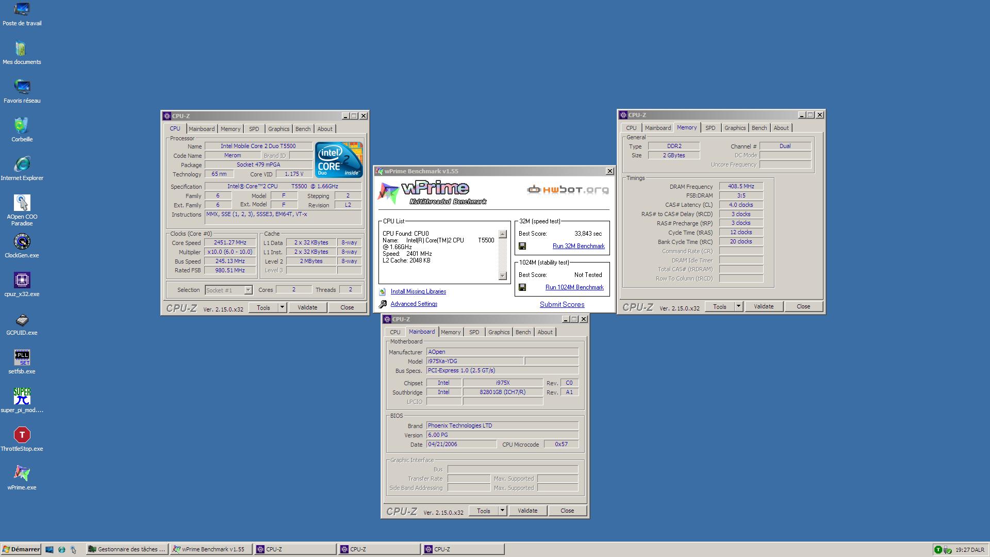Click Tools button in CPU window
The image size is (990, 557).
263,307
